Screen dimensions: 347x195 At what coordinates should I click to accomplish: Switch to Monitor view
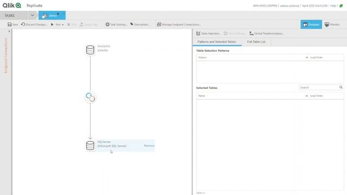coord(332,24)
